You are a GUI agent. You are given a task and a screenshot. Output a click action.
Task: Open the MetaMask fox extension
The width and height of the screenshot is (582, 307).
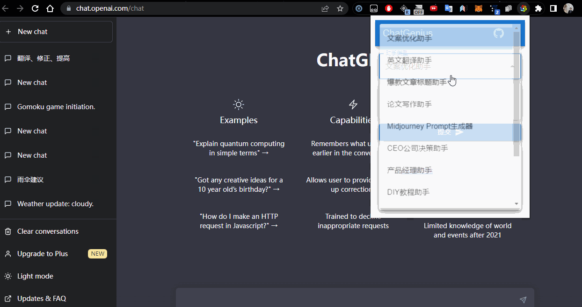(x=479, y=8)
